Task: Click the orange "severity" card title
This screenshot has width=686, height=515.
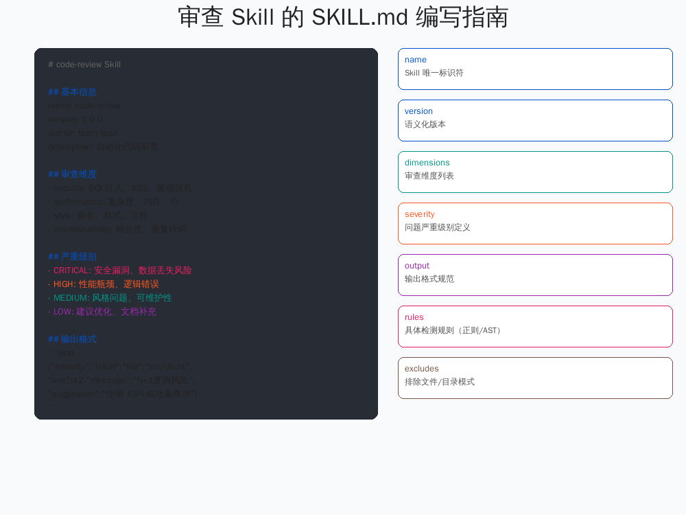Action: click(x=420, y=214)
